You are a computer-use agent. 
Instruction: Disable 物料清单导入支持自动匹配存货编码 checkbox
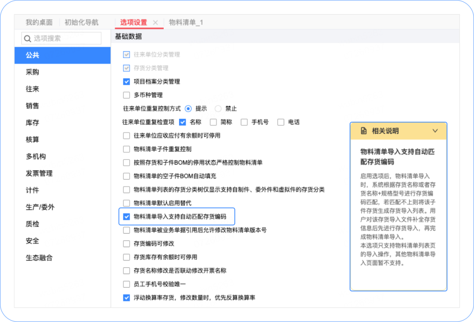tap(126, 217)
